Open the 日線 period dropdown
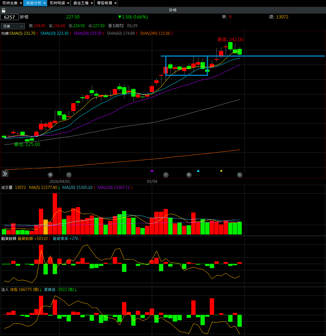 pos(13,26)
